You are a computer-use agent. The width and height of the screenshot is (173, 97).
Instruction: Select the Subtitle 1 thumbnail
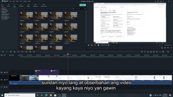click(26, 16)
